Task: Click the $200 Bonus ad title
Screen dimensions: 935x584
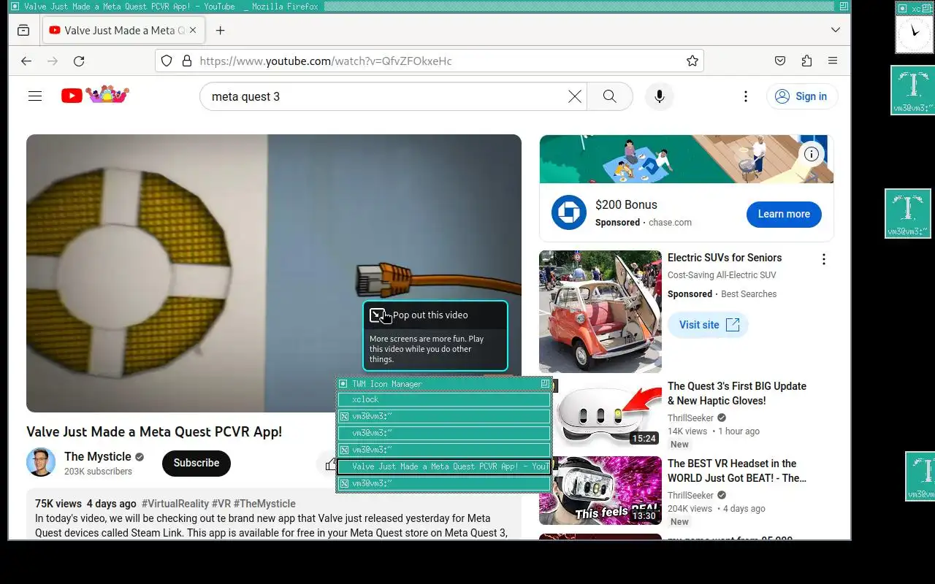Action: click(x=626, y=204)
